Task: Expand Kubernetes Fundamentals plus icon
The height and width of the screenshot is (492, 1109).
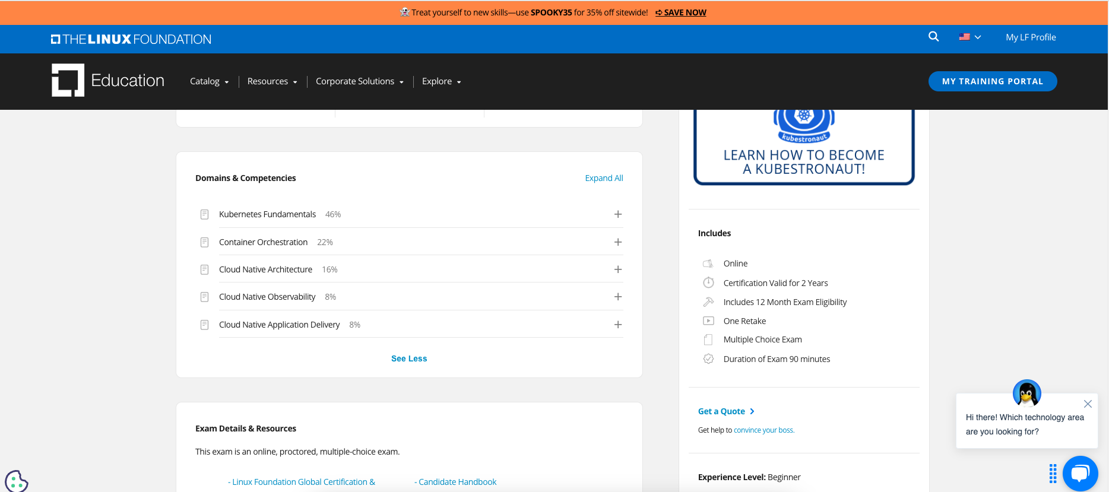Action: [x=618, y=214]
